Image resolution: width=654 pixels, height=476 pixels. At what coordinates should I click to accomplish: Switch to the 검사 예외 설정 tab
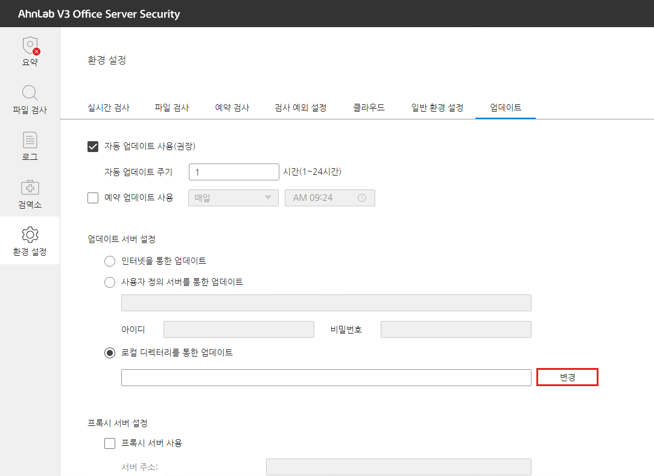[300, 107]
